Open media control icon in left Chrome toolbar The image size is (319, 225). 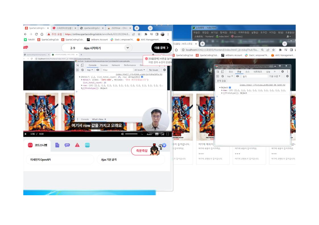coord(151,34)
